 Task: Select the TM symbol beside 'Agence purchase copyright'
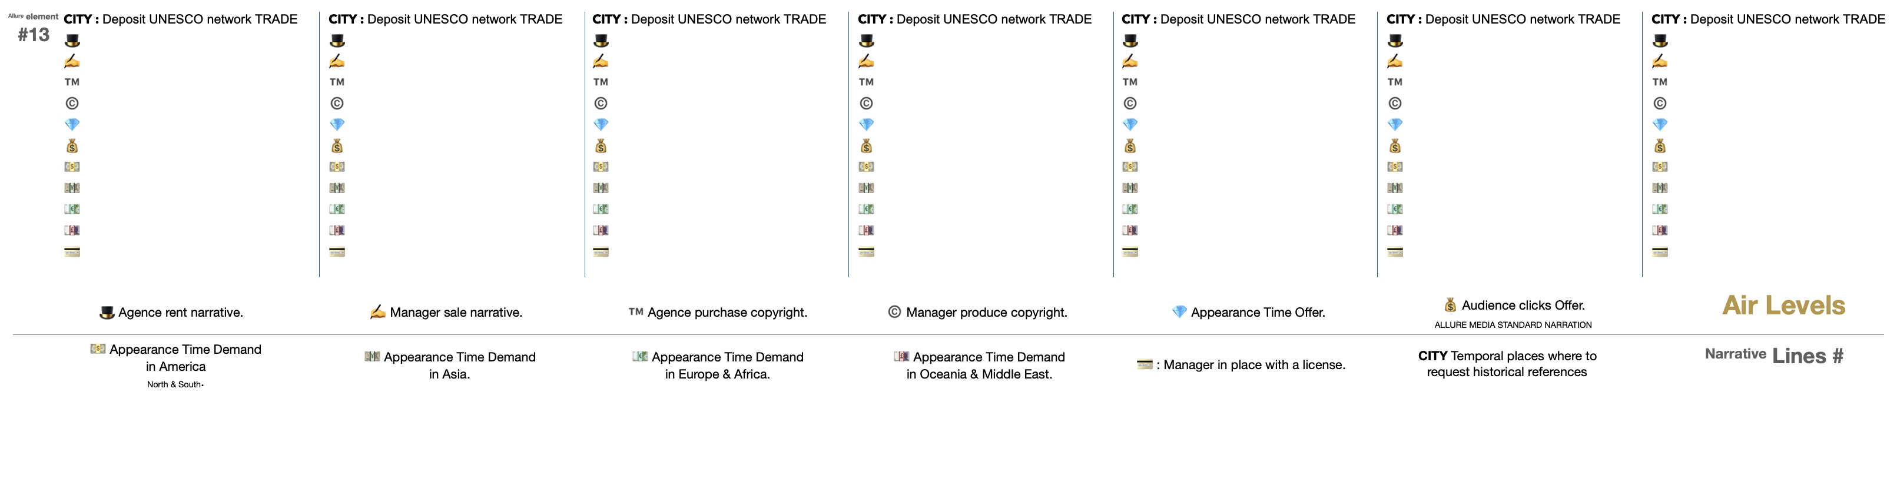[x=636, y=311]
